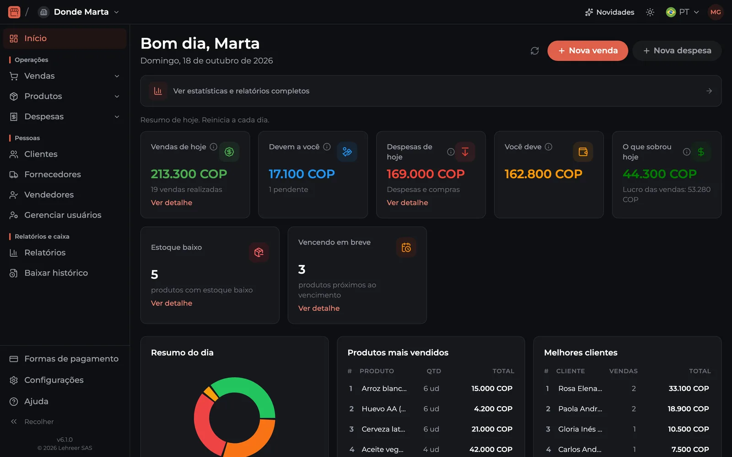Click info icon next to O que sobrou hoje
Screen dimensions: 732x457
click(x=687, y=152)
